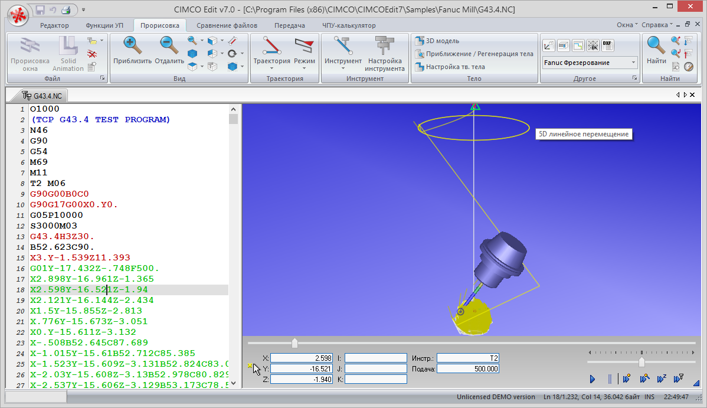Click the simulation speed slider thumb
The image size is (707, 408).
641,361
